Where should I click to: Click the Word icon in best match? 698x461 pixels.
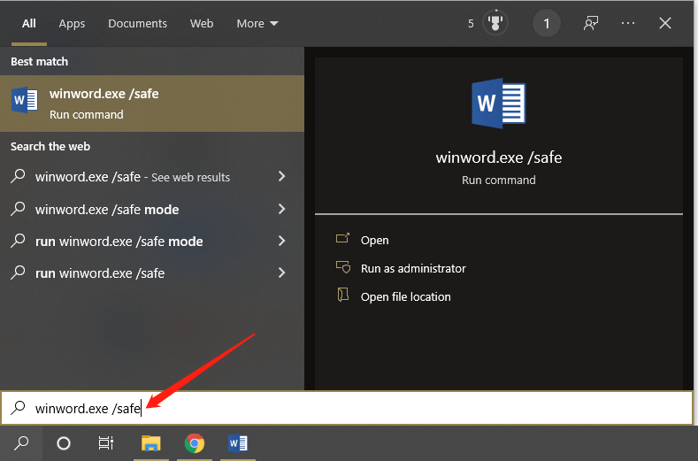pos(25,100)
